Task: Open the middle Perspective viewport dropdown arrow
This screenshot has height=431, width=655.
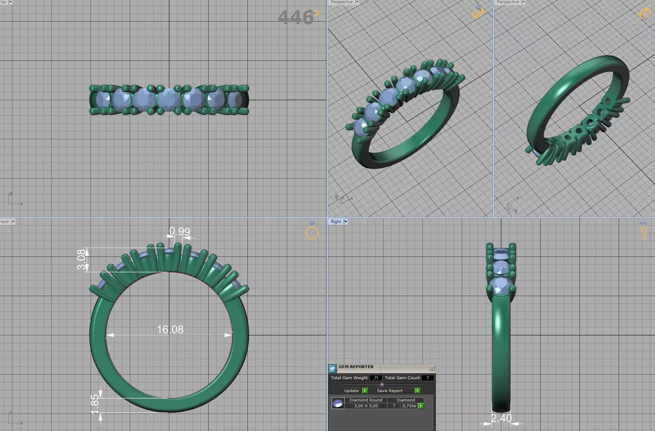Action: 357,2
